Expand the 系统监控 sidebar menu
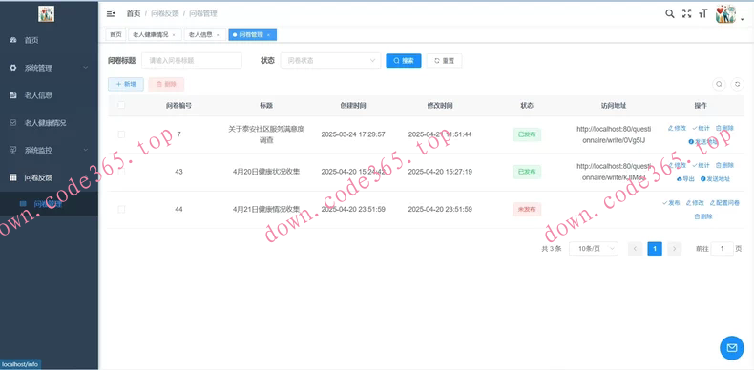754x370 pixels. [49, 150]
